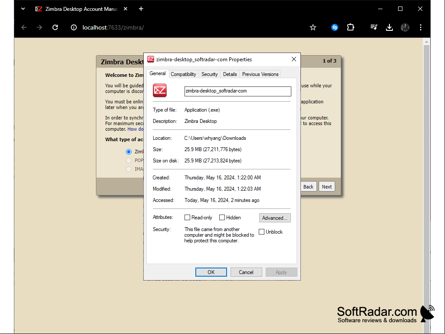Open the profile avatar menu
Screen dimensions: 445x334
tap(405, 27)
